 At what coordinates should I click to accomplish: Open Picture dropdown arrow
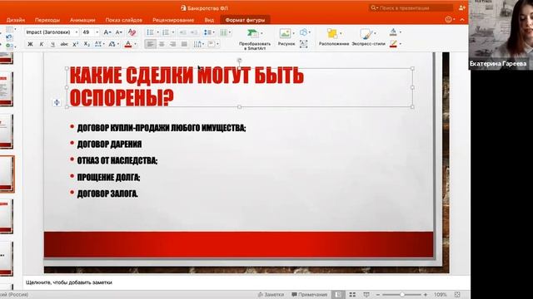(294, 33)
